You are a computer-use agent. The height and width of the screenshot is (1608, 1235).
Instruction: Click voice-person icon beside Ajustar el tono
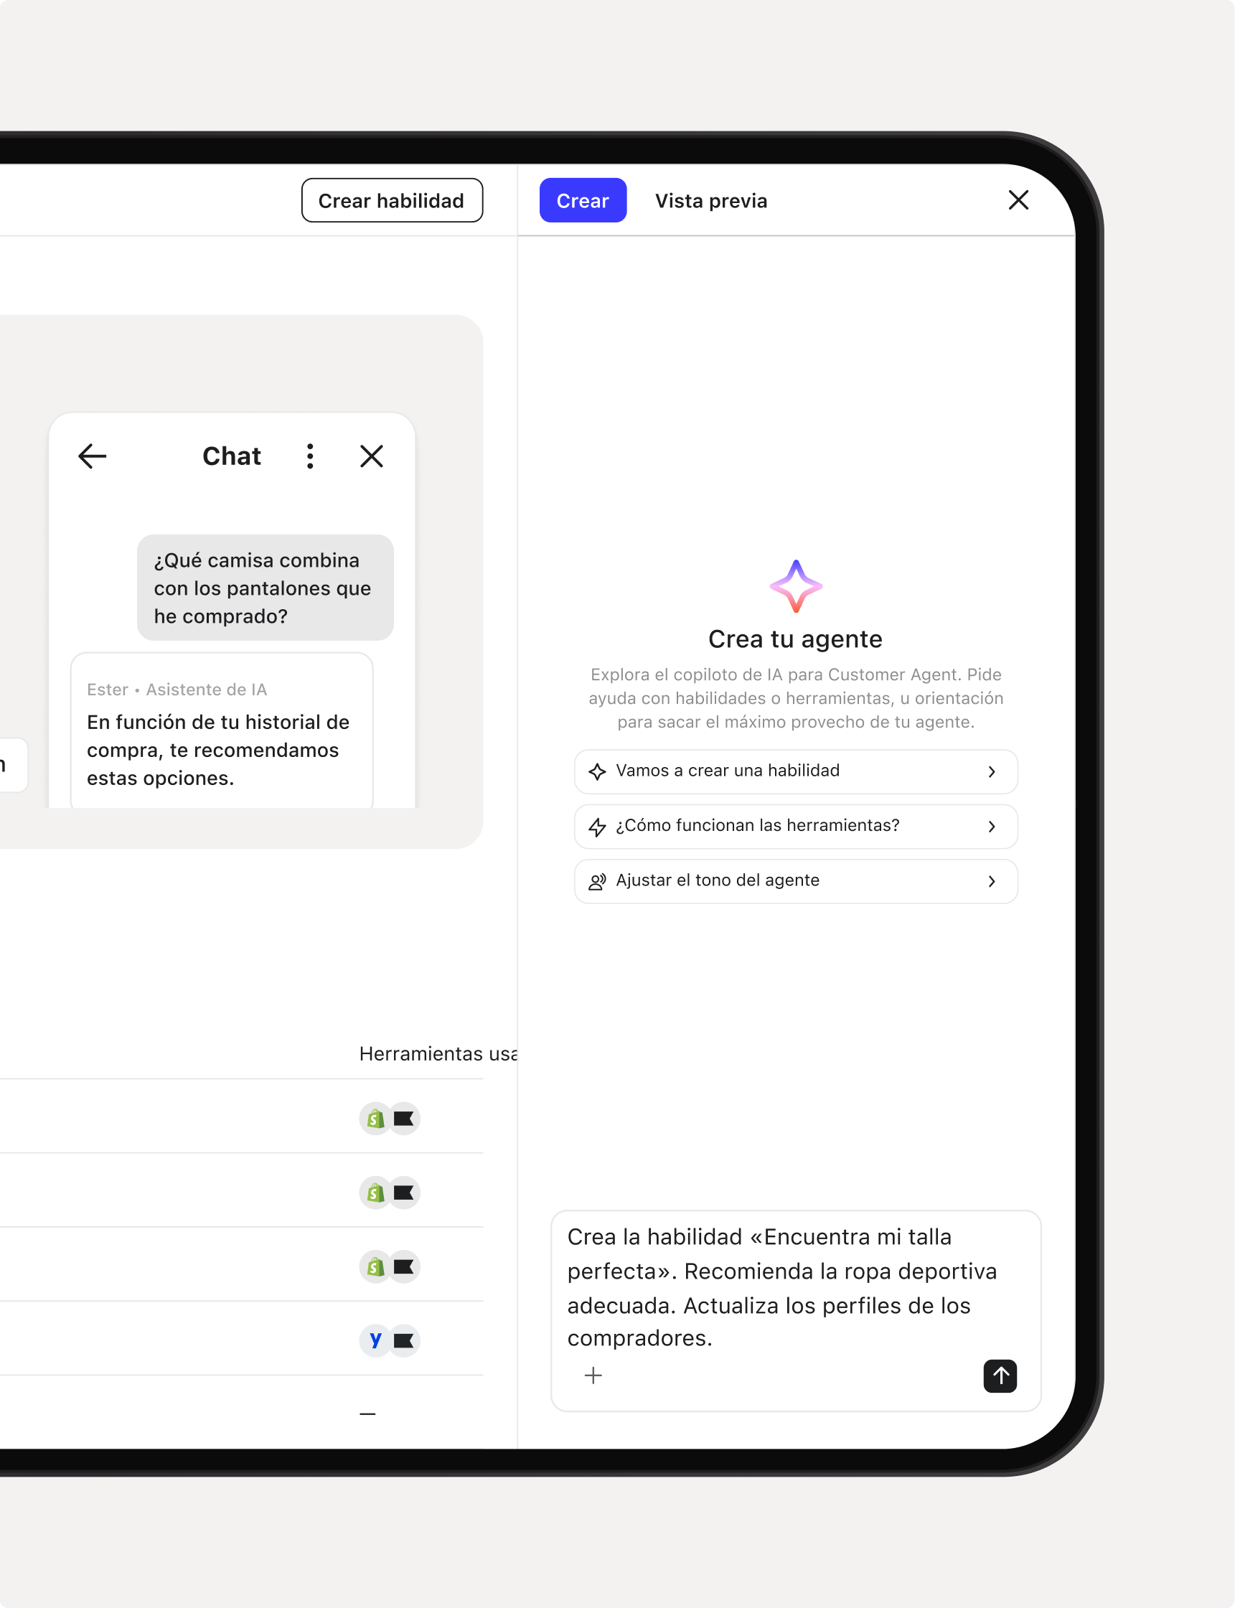pyautogui.click(x=597, y=880)
